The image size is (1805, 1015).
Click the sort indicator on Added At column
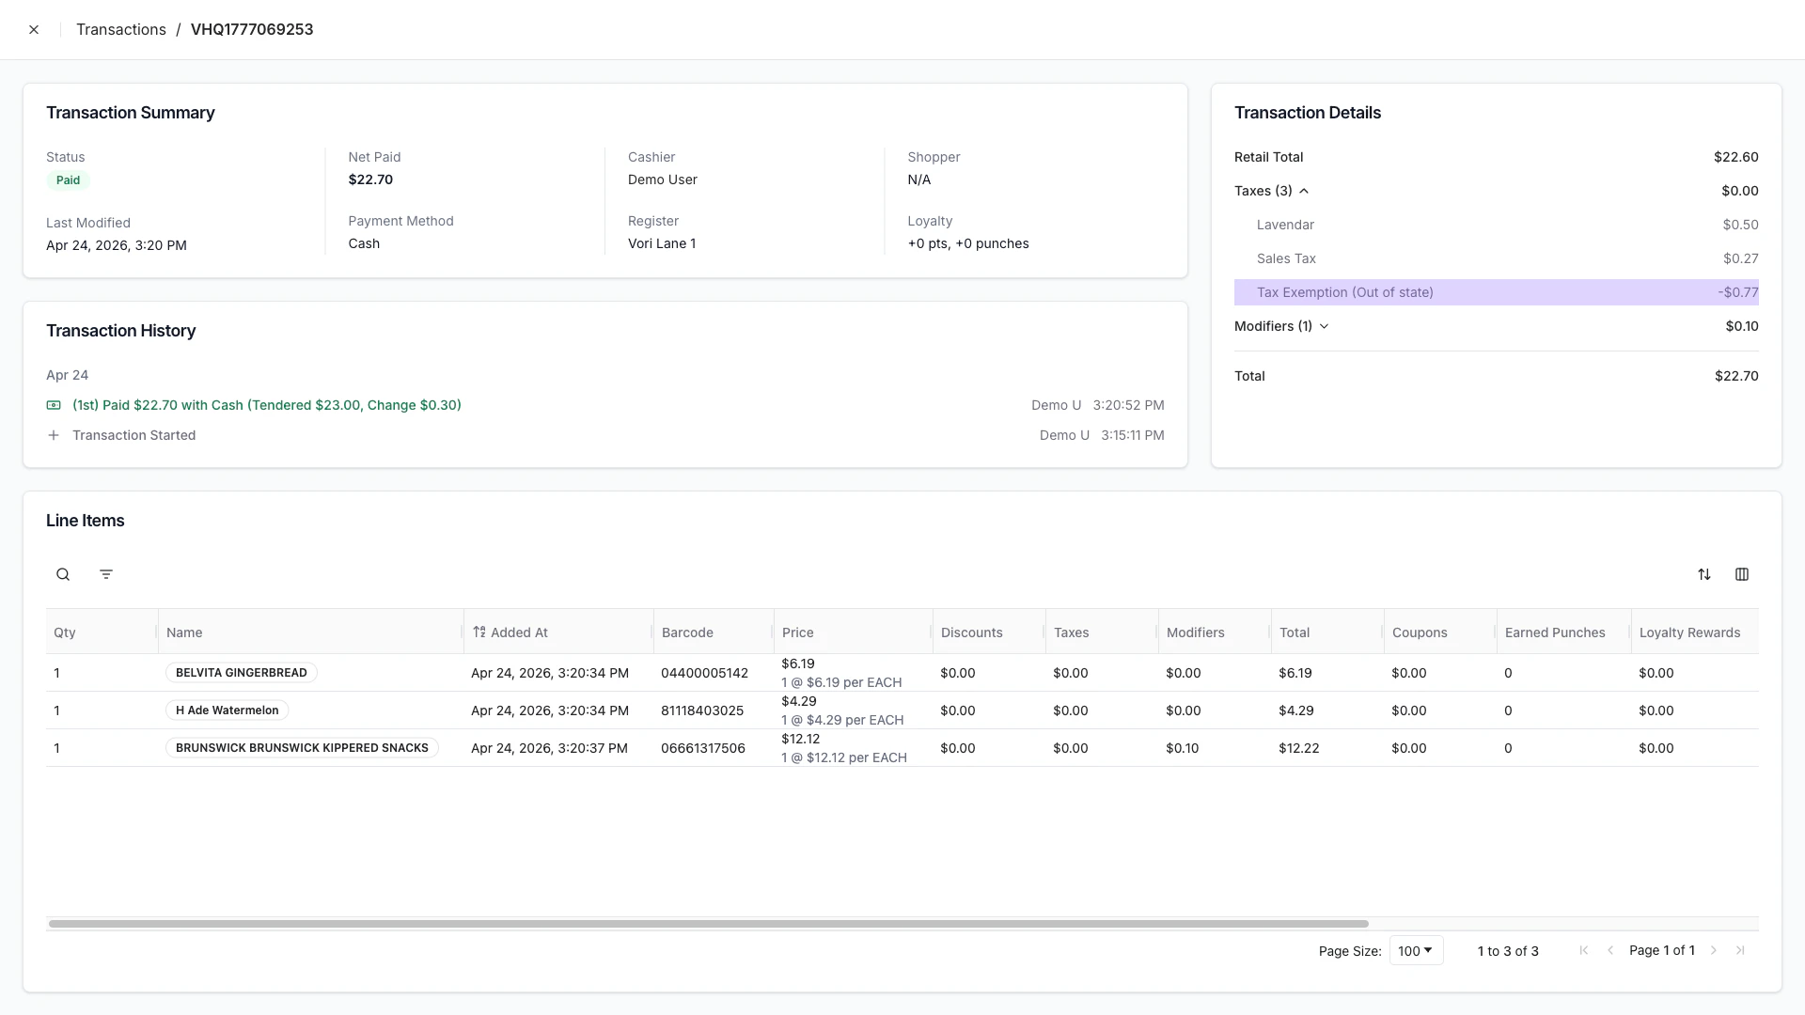(479, 632)
